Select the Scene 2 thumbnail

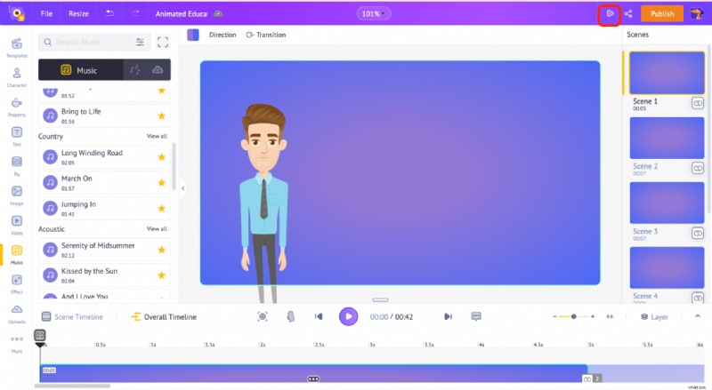pyautogui.click(x=667, y=138)
